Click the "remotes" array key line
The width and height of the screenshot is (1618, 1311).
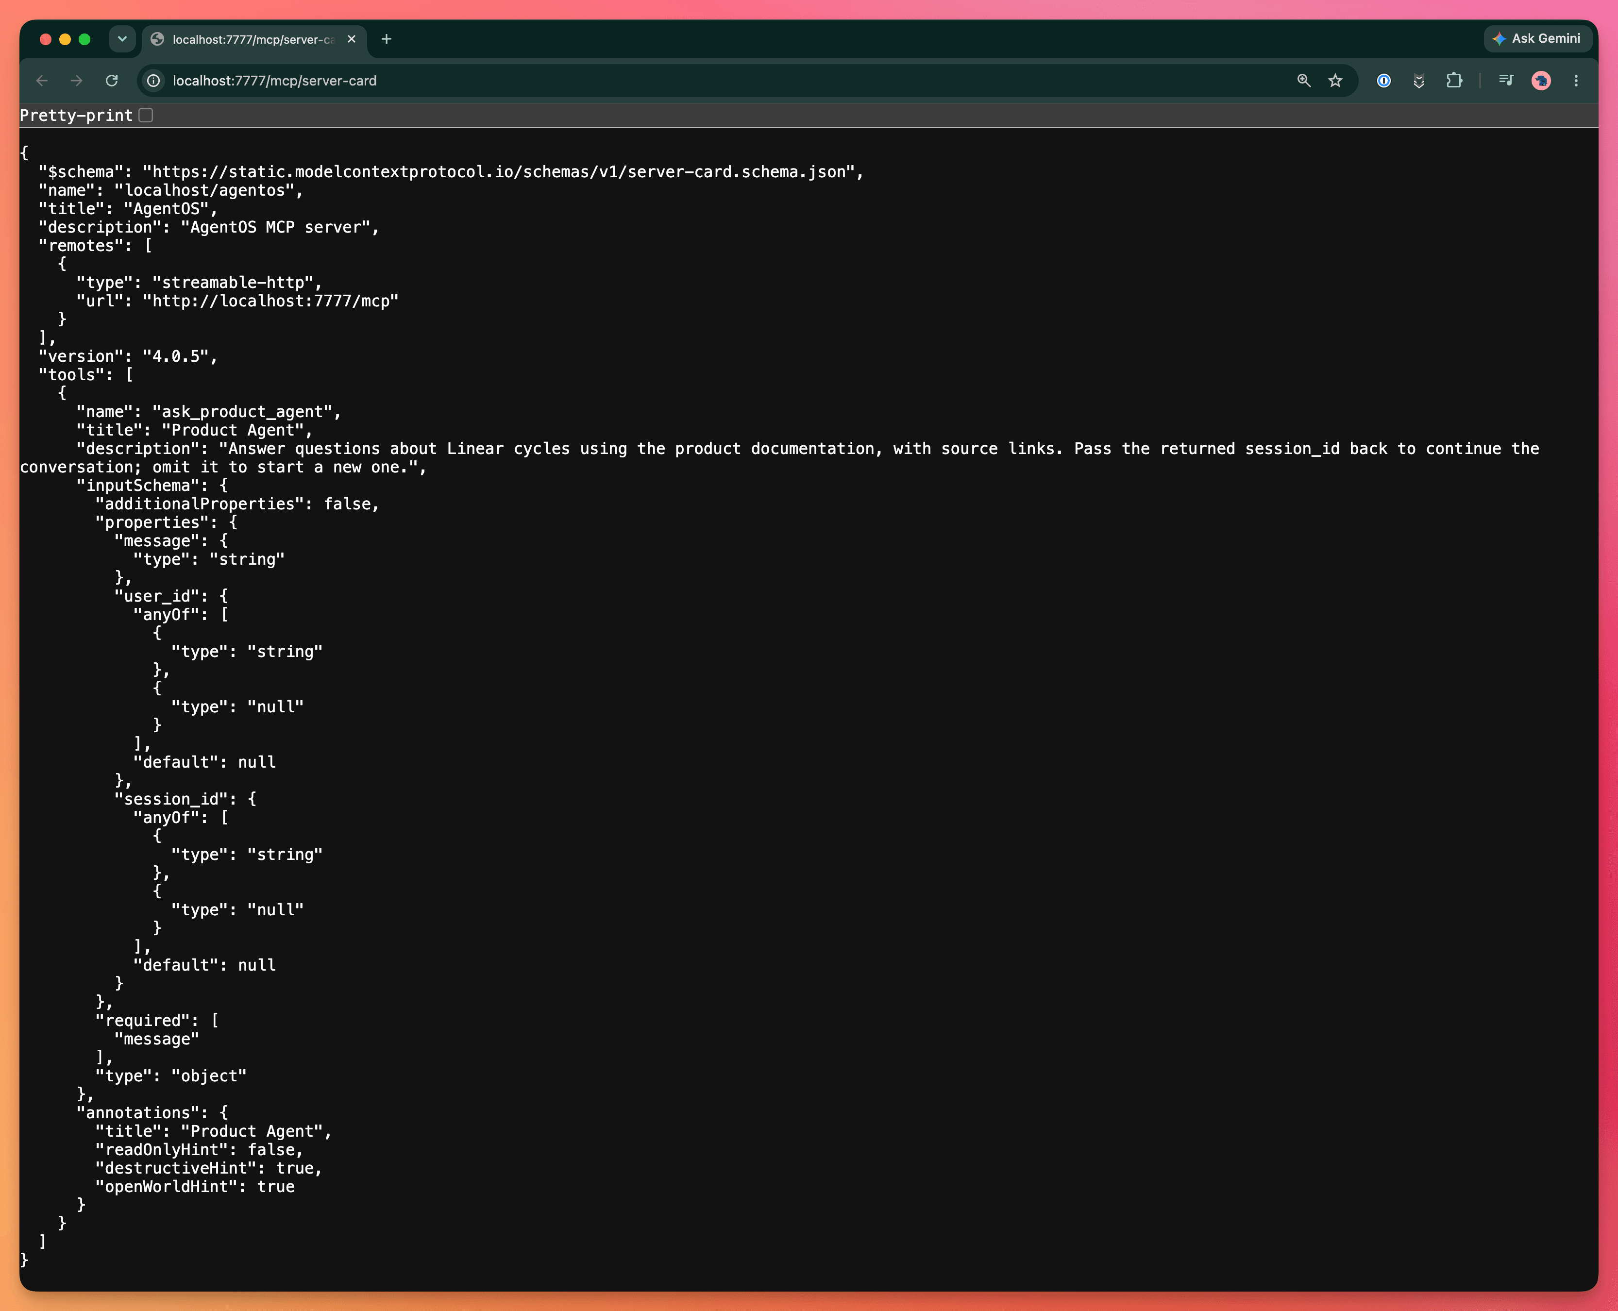click(95, 245)
